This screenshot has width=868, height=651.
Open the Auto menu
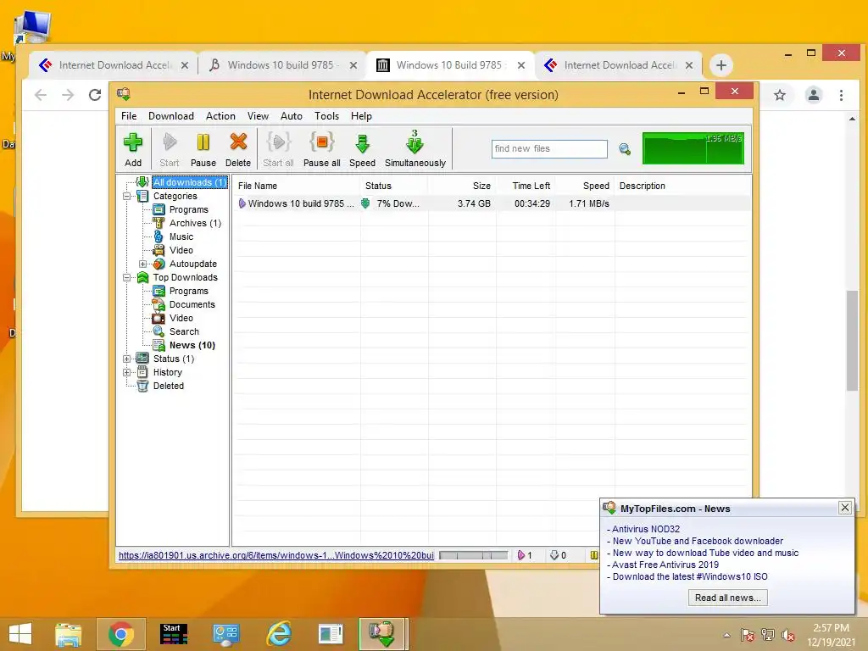point(292,116)
